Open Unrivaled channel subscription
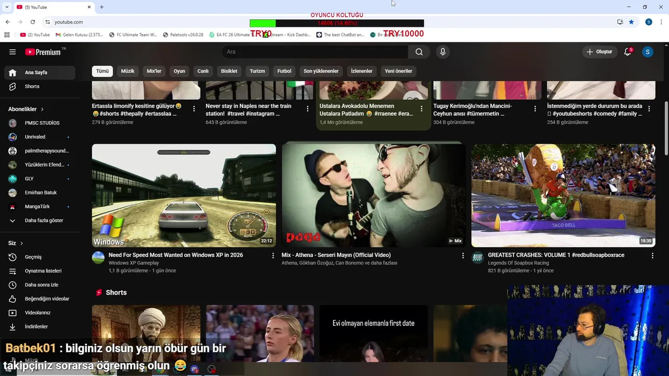 point(40,137)
